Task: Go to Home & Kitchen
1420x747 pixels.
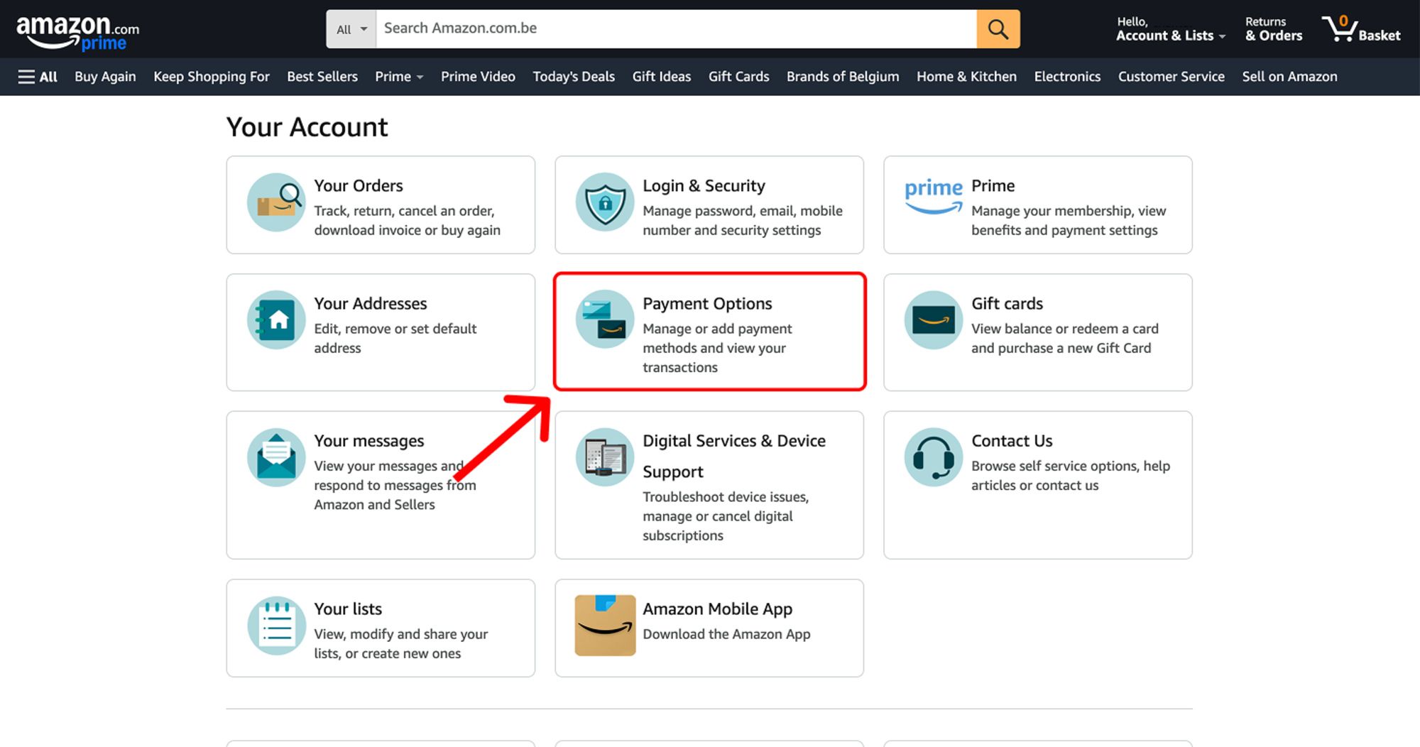Action: [x=966, y=77]
